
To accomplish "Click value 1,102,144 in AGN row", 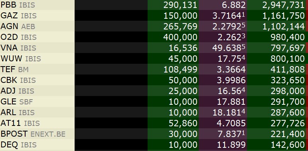I will tap(283, 26).
